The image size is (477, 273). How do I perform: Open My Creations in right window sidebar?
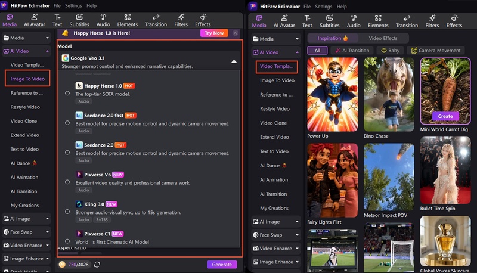(274, 208)
